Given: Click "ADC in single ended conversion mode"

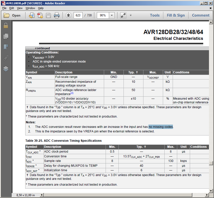Looking at the screenshot, I should [59, 62].
